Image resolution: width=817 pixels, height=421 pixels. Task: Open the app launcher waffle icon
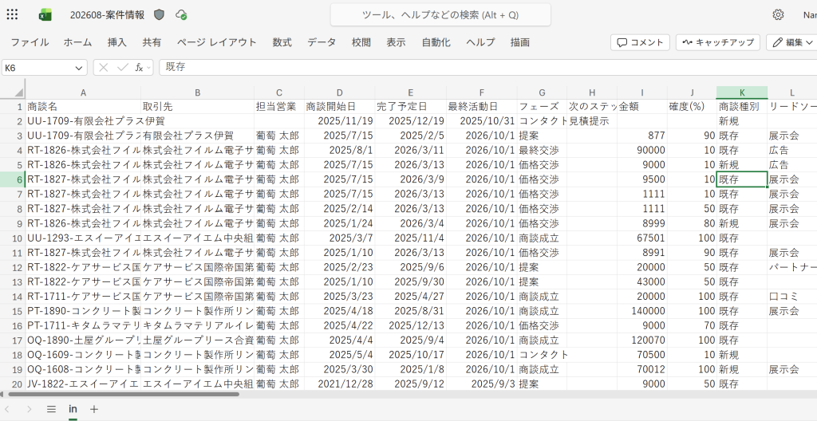12,14
